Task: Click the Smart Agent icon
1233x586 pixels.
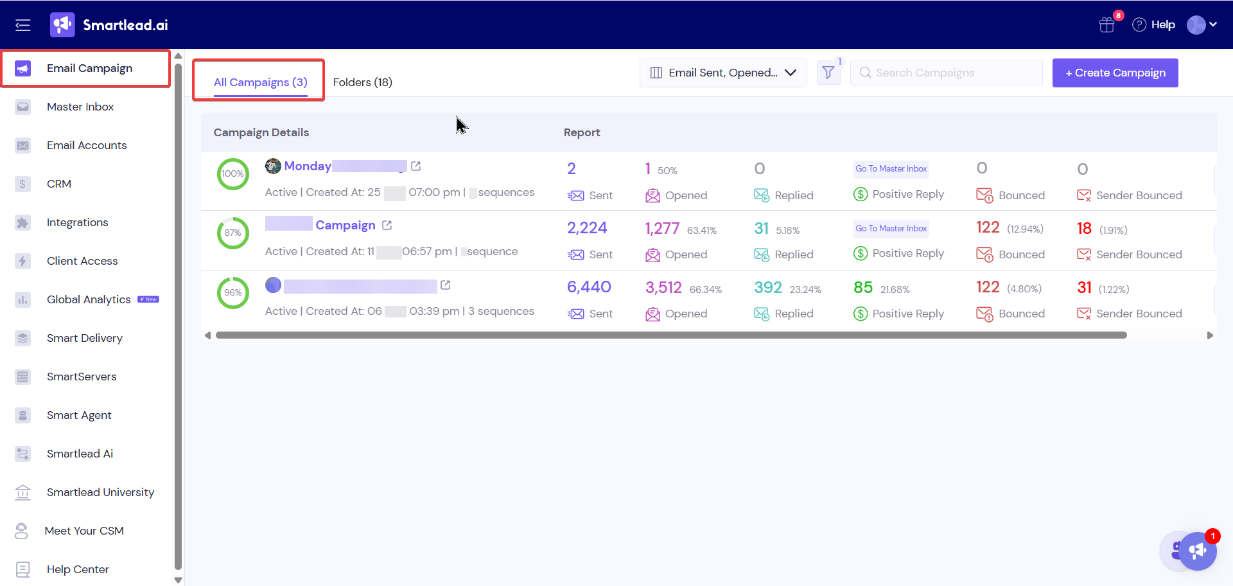Action: tap(22, 415)
